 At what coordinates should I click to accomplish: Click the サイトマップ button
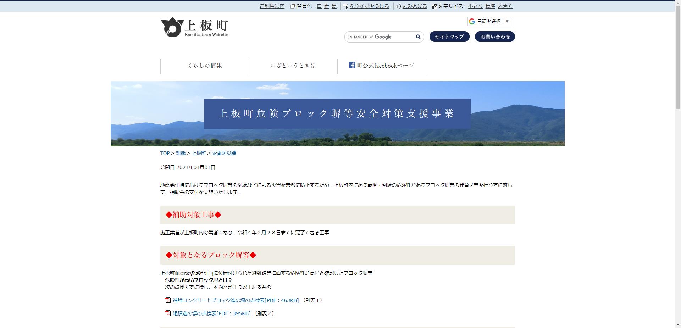(449, 36)
